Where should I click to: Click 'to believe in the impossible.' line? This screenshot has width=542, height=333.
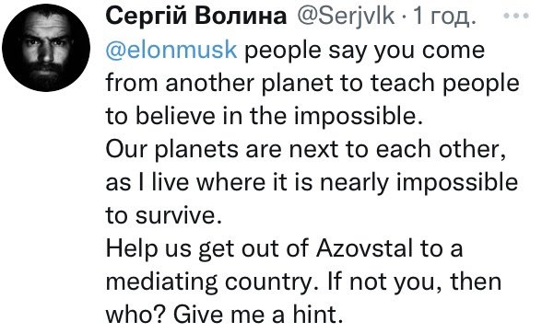click(x=265, y=117)
